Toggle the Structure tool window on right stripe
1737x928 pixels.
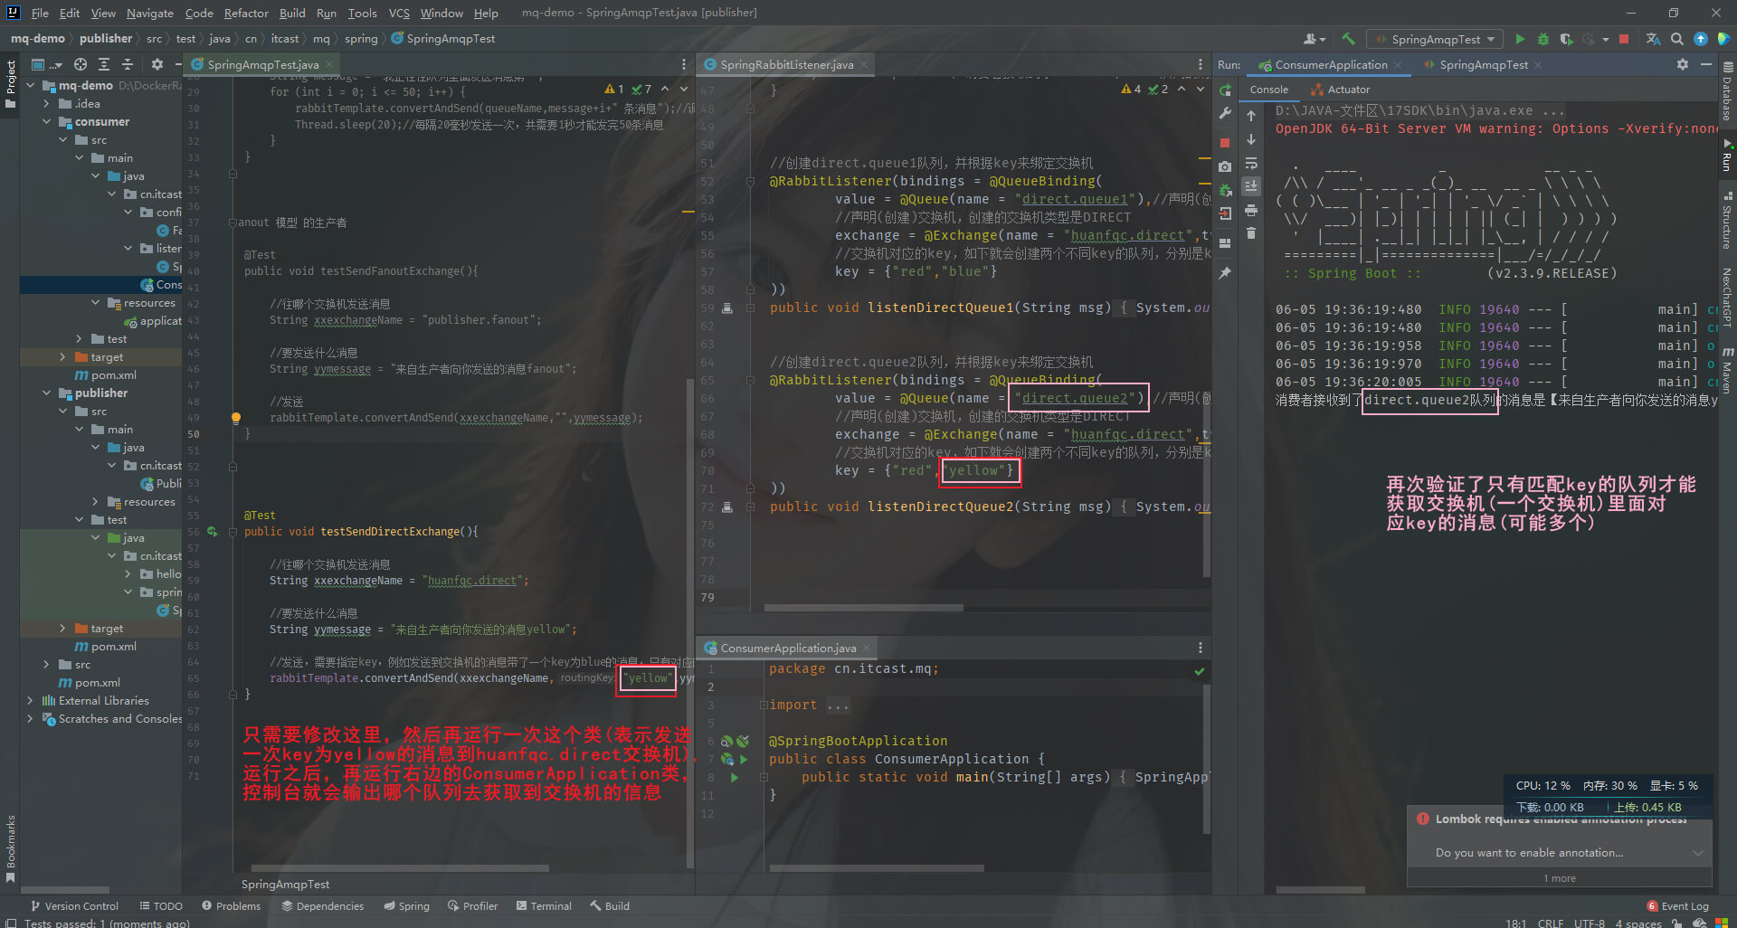[1727, 220]
